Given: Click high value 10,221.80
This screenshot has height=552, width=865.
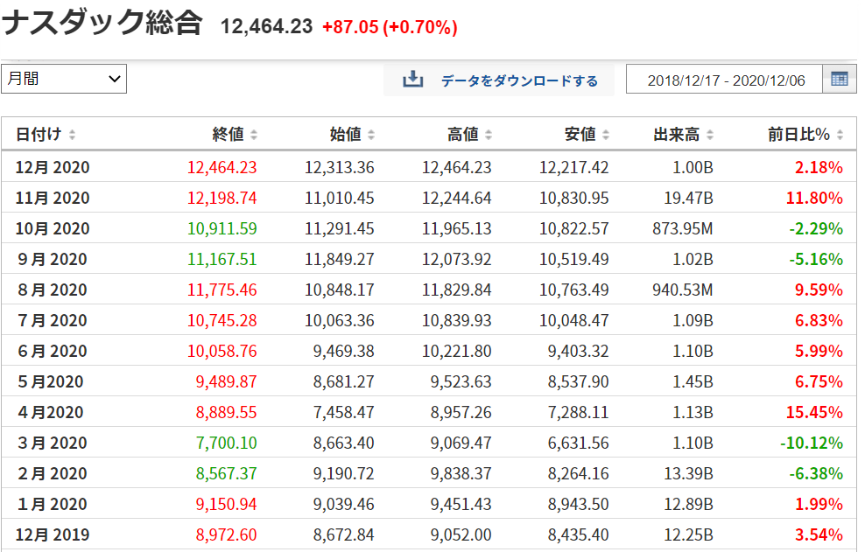Looking at the screenshot, I should coord(457,351).
